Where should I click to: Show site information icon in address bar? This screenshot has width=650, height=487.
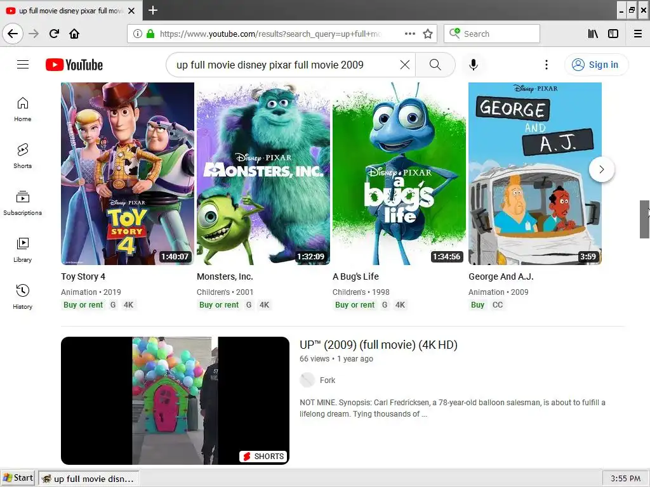click(138, 34)
